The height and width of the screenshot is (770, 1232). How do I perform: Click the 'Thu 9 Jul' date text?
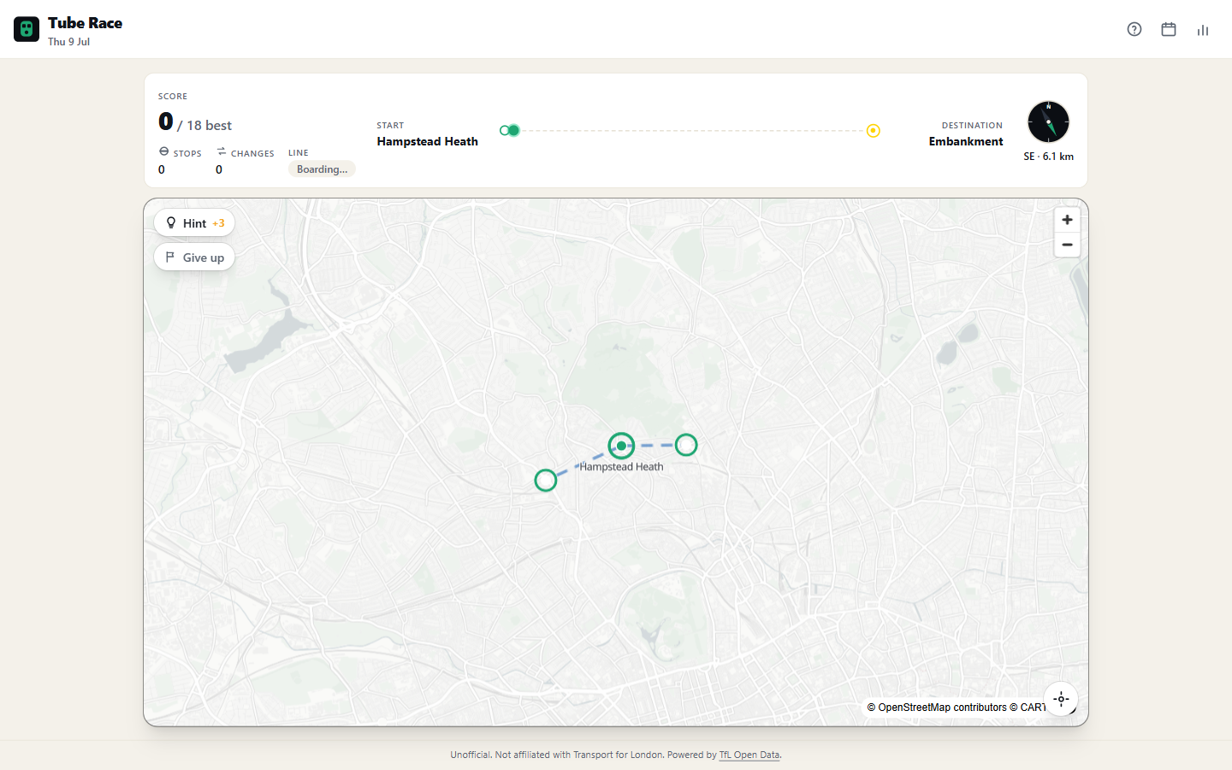[68, 41]
